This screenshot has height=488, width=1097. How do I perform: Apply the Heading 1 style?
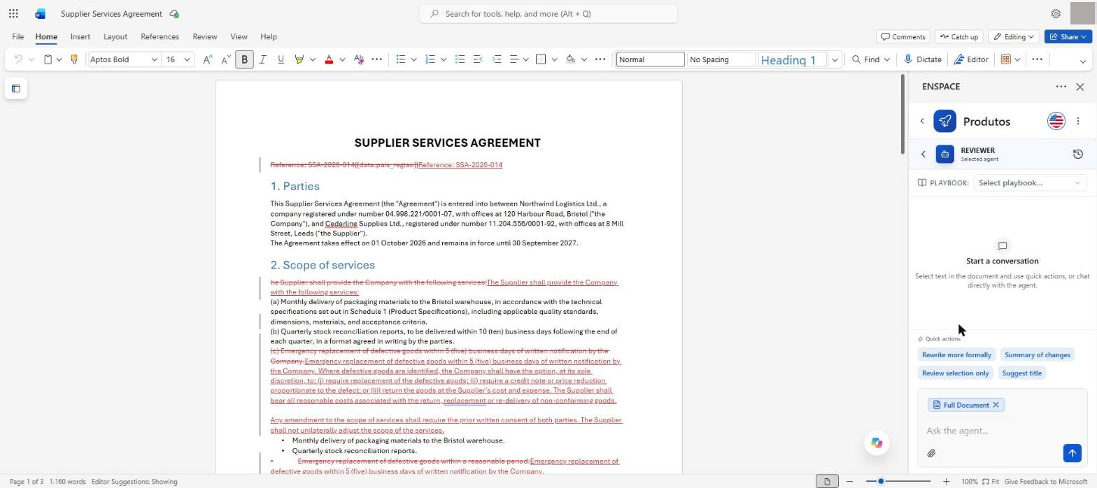pyautogui.click(x=792, y=59)
